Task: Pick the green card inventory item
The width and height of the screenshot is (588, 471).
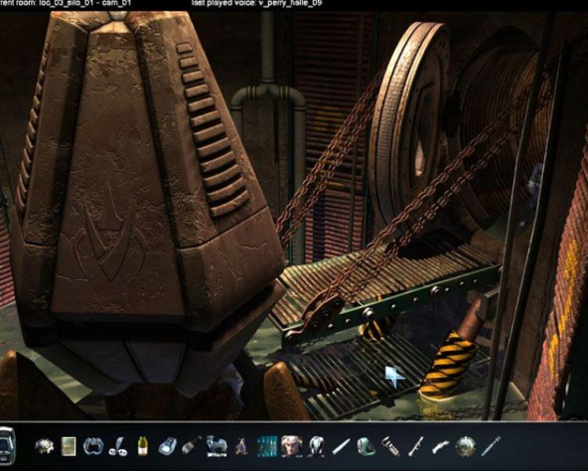Action: click(69, 446)
